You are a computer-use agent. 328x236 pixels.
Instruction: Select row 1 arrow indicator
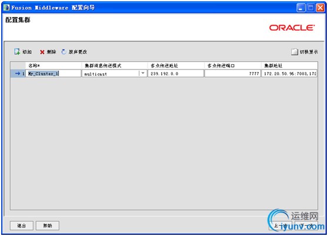click(x=18, y=74)
